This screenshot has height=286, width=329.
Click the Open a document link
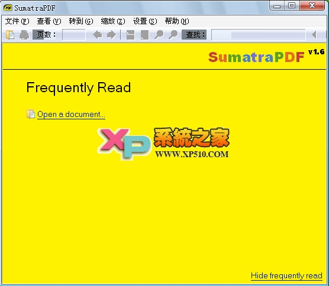(x=71, y=115)
